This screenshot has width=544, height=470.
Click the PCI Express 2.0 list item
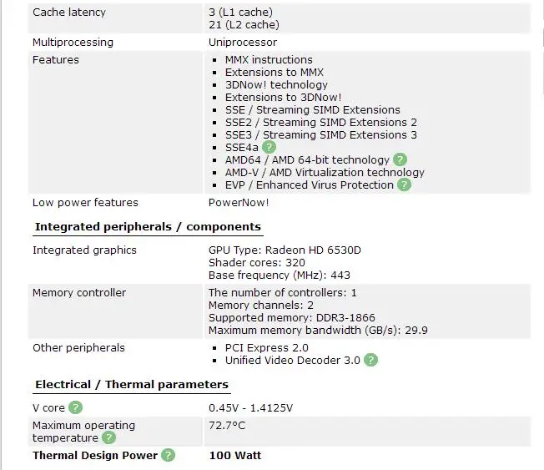pos(267,347)
